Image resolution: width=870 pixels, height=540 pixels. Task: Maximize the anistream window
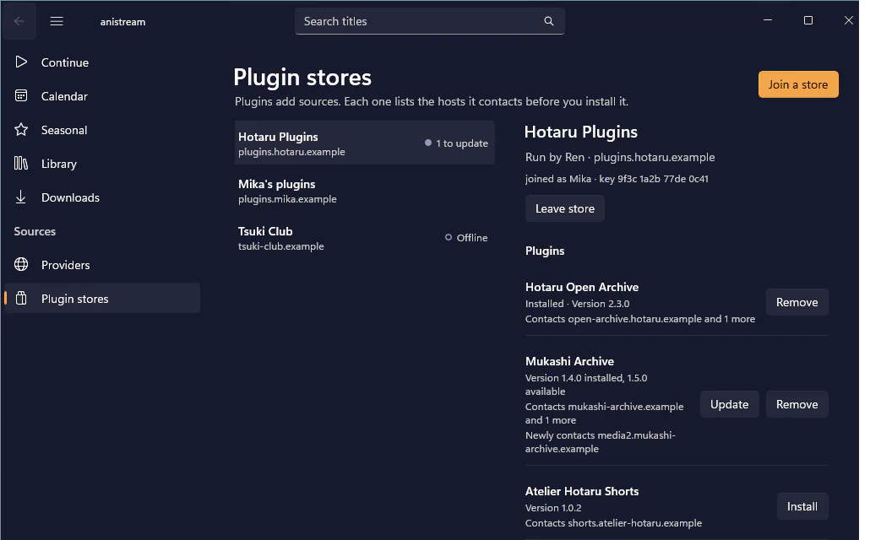pos(808,20)
